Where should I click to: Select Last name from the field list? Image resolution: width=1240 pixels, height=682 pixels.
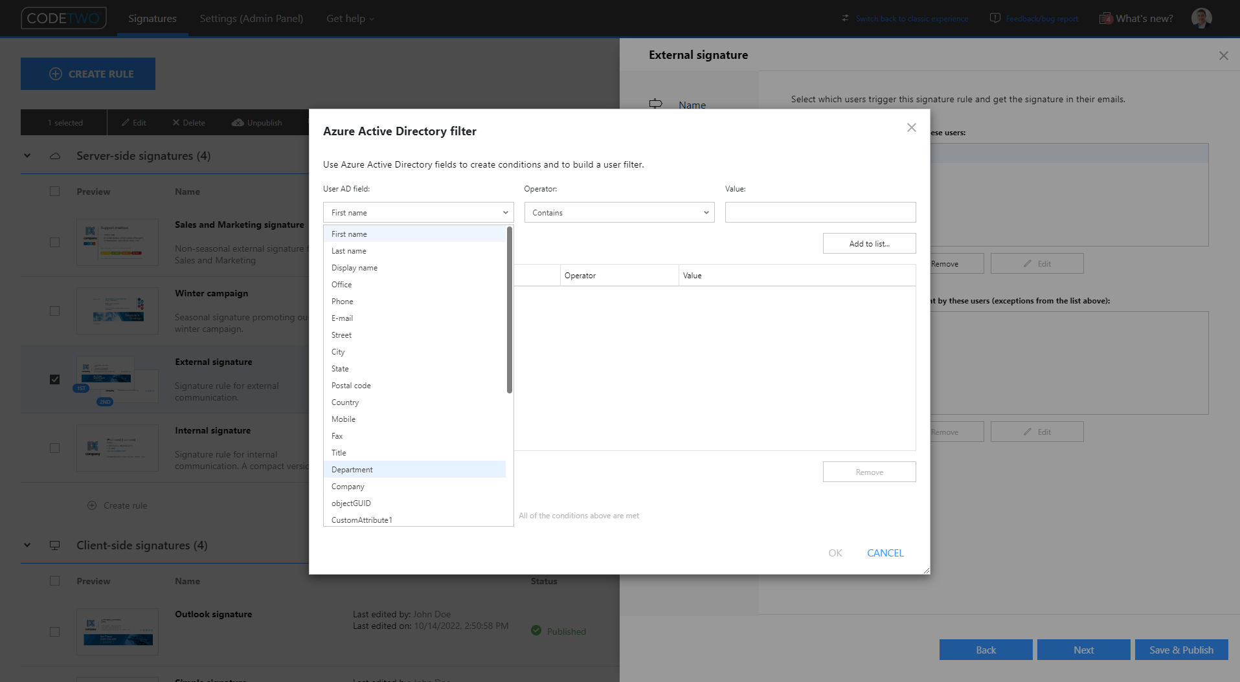click(x=414, y=250)
